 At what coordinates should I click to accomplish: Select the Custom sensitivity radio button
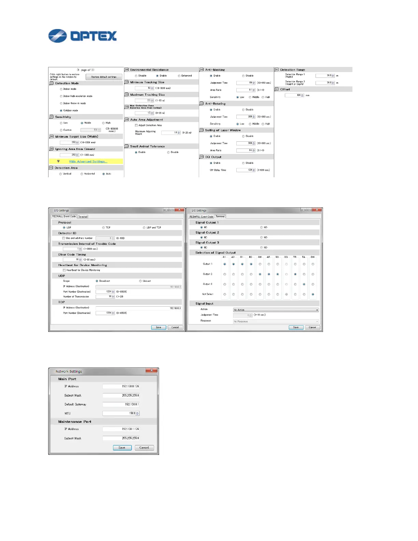tap(61, 130)
